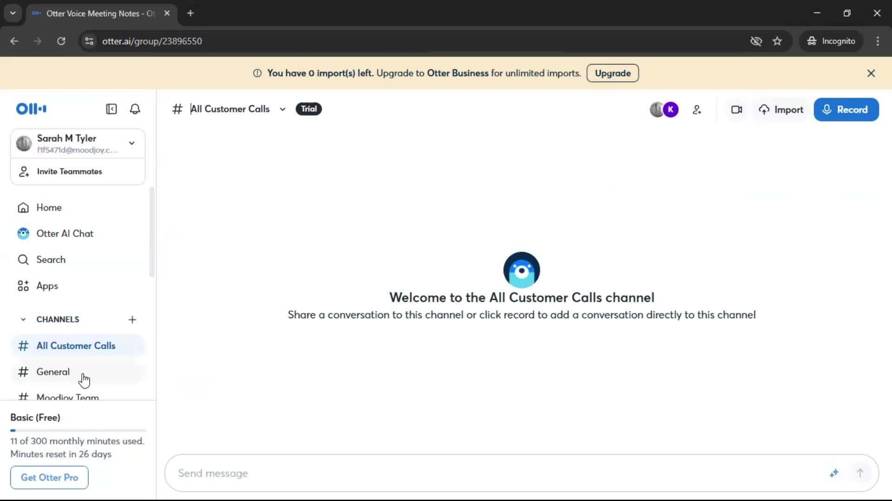
Task: Open the All Customer Calls channel dropdown arrow
Action: pos(282,109)
